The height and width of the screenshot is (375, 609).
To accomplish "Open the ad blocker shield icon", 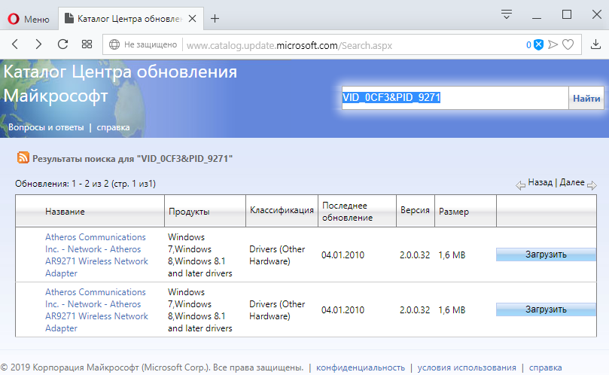I will tap(538, 44).
